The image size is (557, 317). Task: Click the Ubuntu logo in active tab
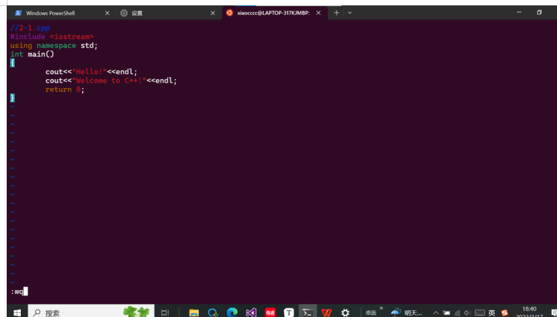pos(230,13)
